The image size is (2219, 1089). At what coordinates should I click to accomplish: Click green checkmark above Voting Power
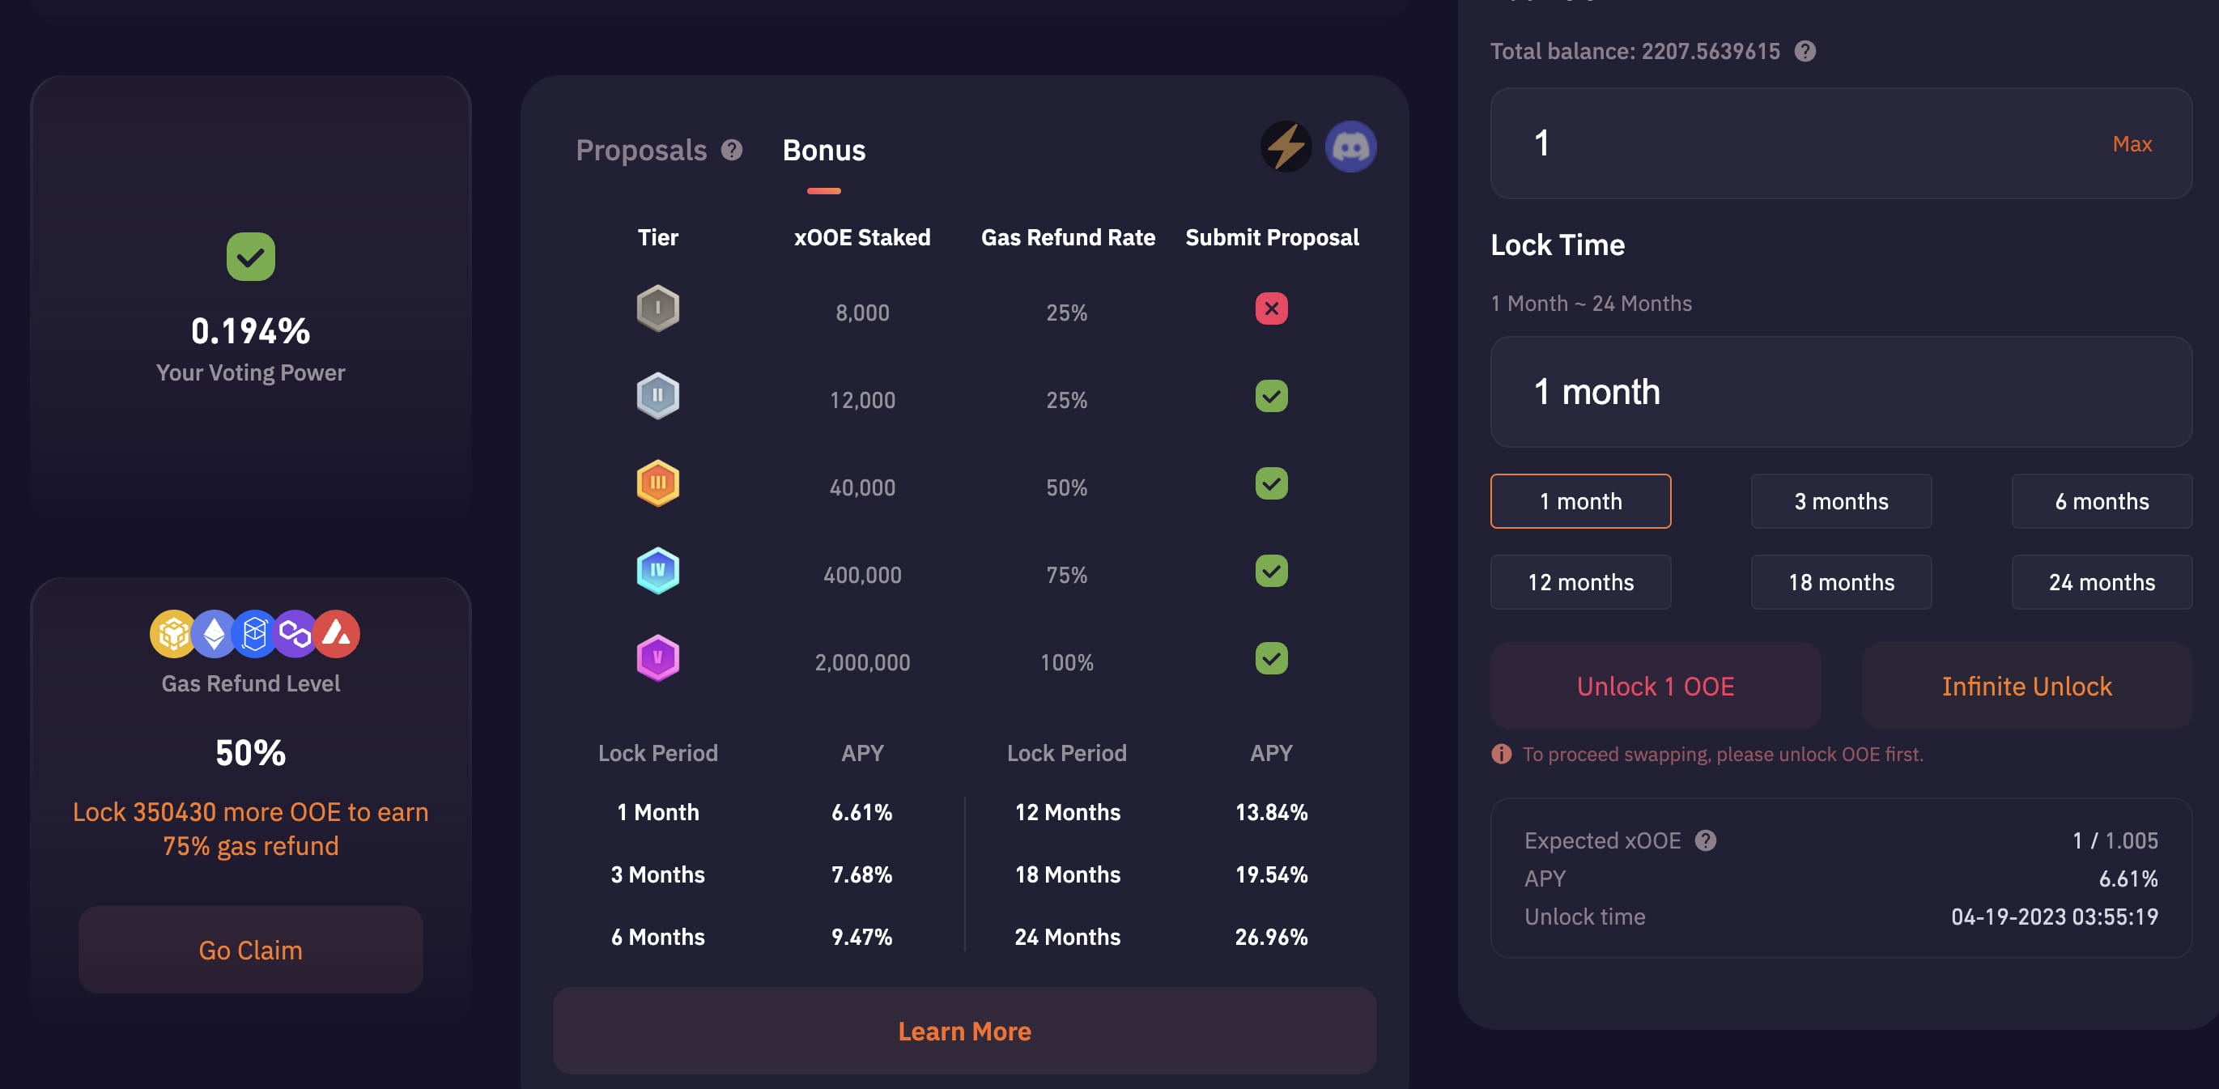click(251, 257)
